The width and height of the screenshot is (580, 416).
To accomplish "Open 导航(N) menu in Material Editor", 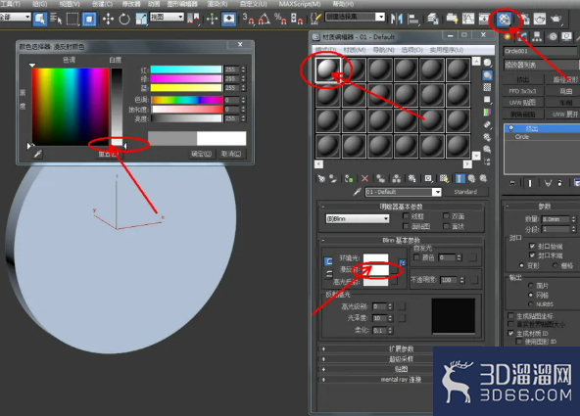I will coord(383,50).
